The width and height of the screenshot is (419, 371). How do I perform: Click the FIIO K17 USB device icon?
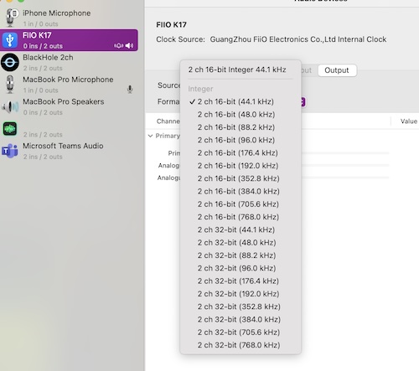pos(10,40)
